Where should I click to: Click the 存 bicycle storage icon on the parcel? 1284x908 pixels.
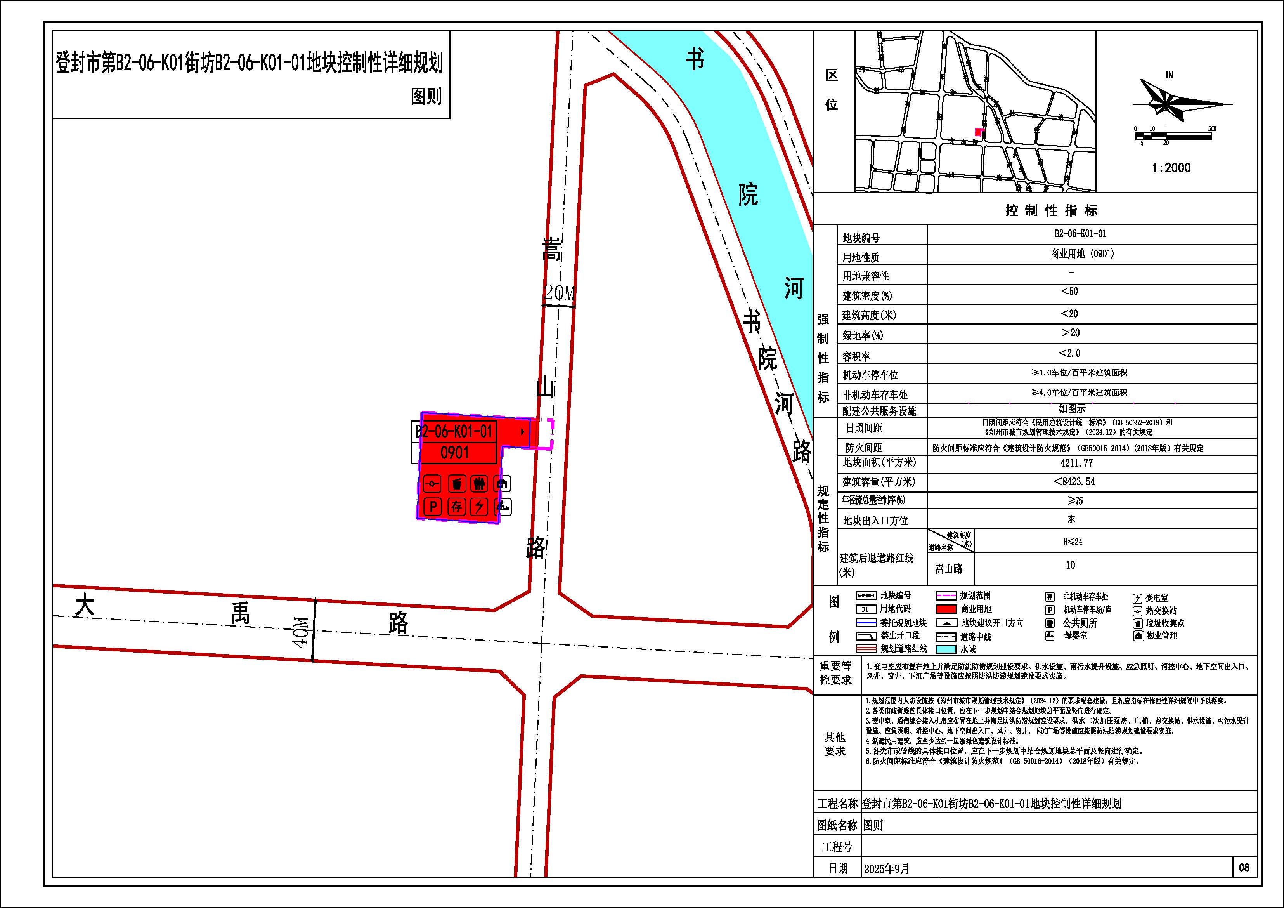click(x=456, y=507)
